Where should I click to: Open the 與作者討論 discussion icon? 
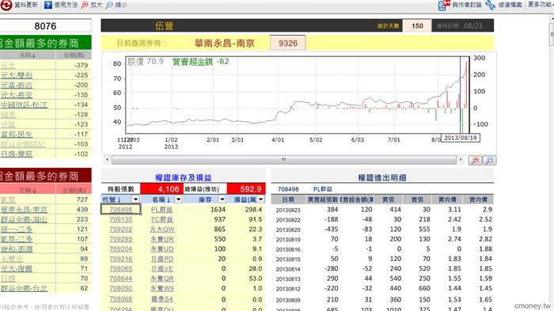point(444,5)
